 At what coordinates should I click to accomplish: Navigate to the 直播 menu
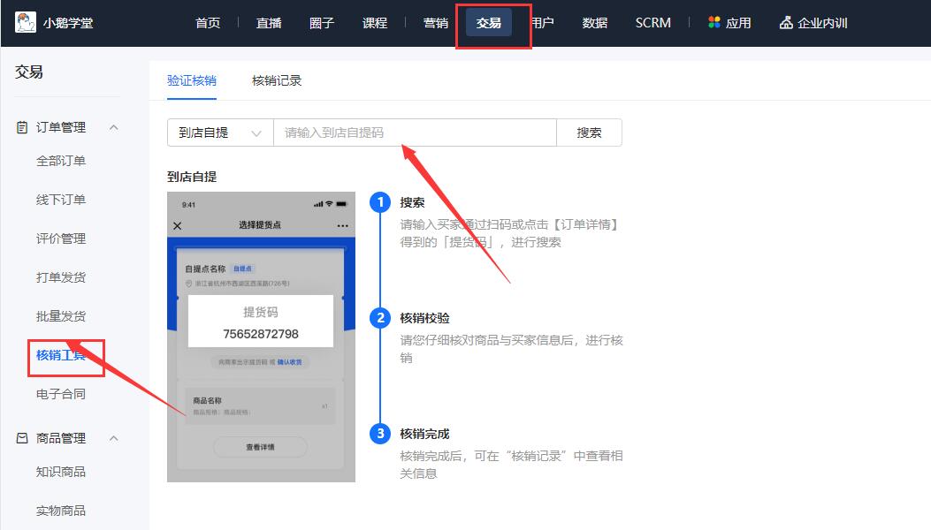(268, 22)
